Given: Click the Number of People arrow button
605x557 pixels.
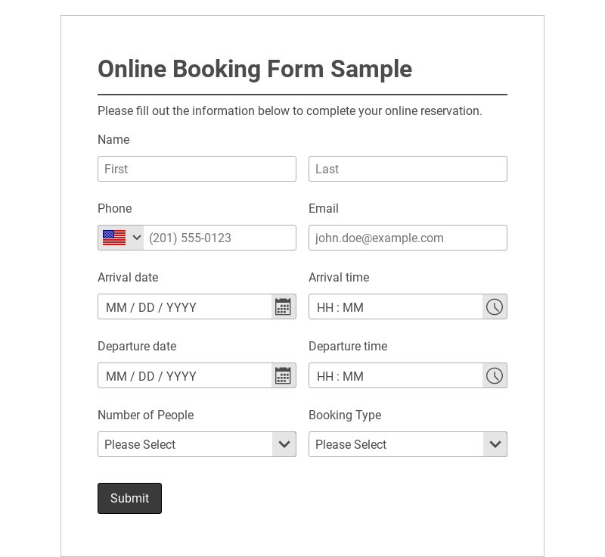Looking at the screenshot, I should click(284, 444).
